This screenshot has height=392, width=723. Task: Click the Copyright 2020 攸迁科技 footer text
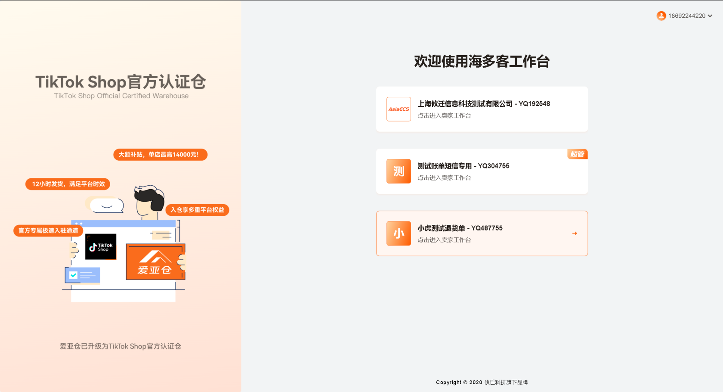pos(482,382)
